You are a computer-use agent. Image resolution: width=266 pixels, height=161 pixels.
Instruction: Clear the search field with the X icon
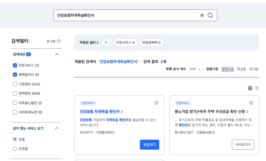pos(202,15)
